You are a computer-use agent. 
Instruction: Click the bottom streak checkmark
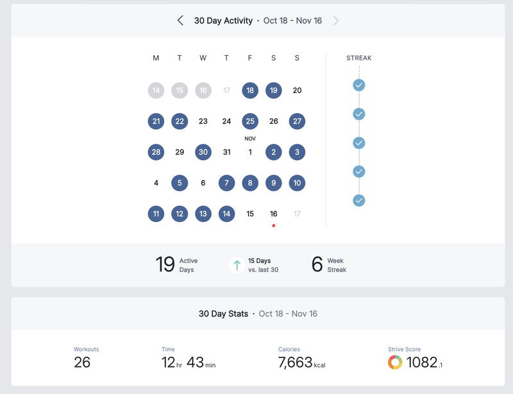tap(359, 200)
